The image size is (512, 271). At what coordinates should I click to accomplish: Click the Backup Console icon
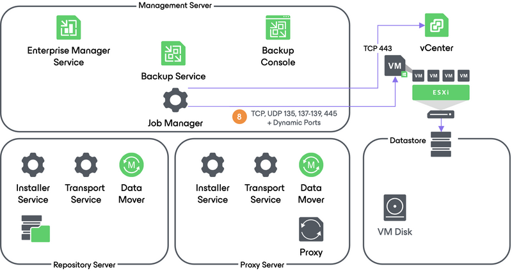[x=278, y=27]
